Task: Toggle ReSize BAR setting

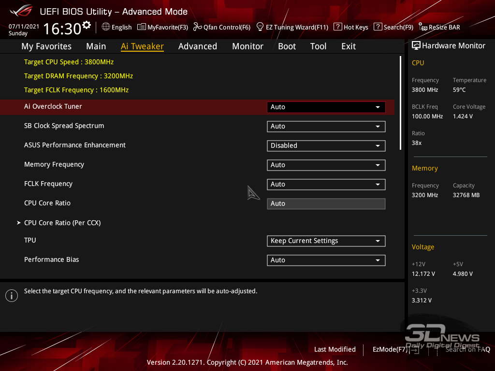Action: 439,27
